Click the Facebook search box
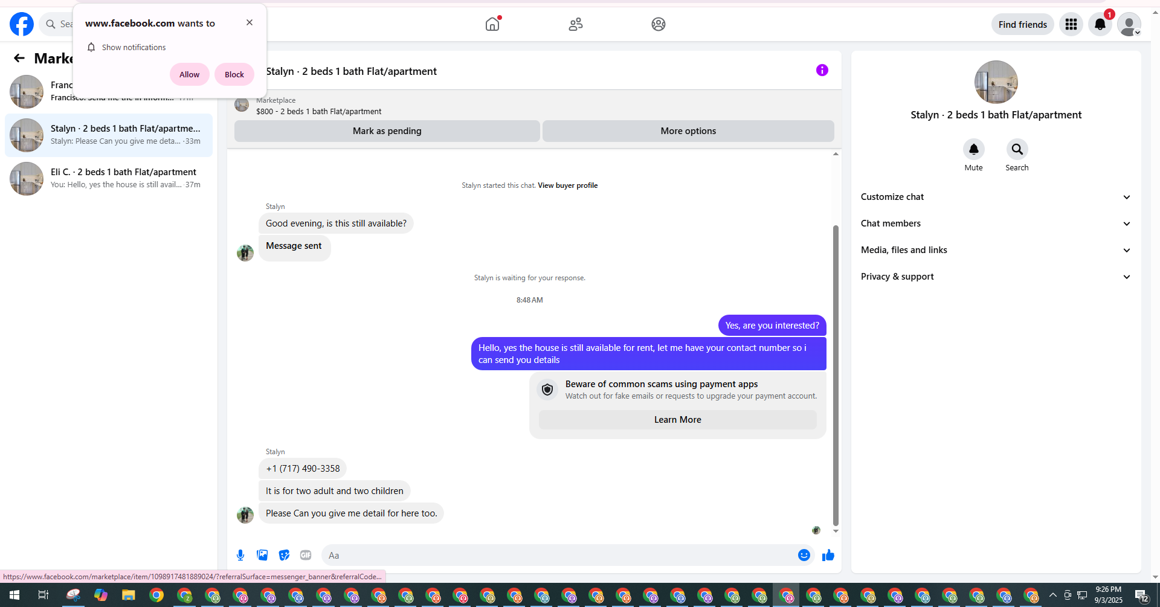The width and height of the screenshot is (1160, 607). point(57,24)
